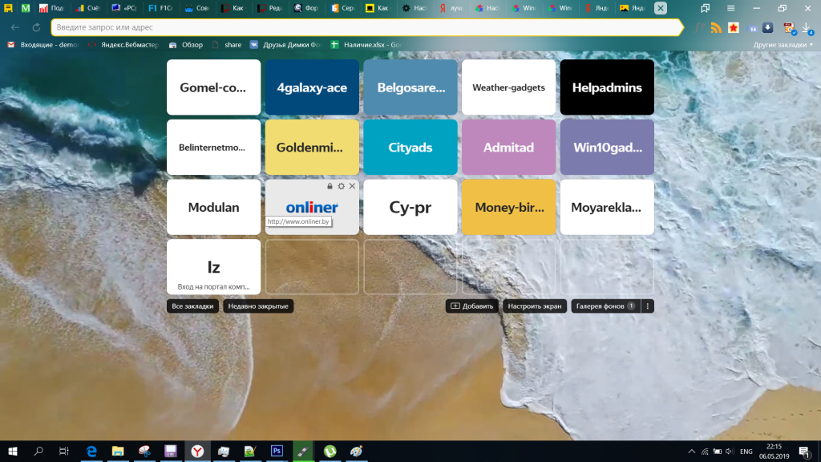Switch to the «Под» tab with bar chart icon
Image resolution: width=821 pixels, height=462 pixels.
click(52, 8)
